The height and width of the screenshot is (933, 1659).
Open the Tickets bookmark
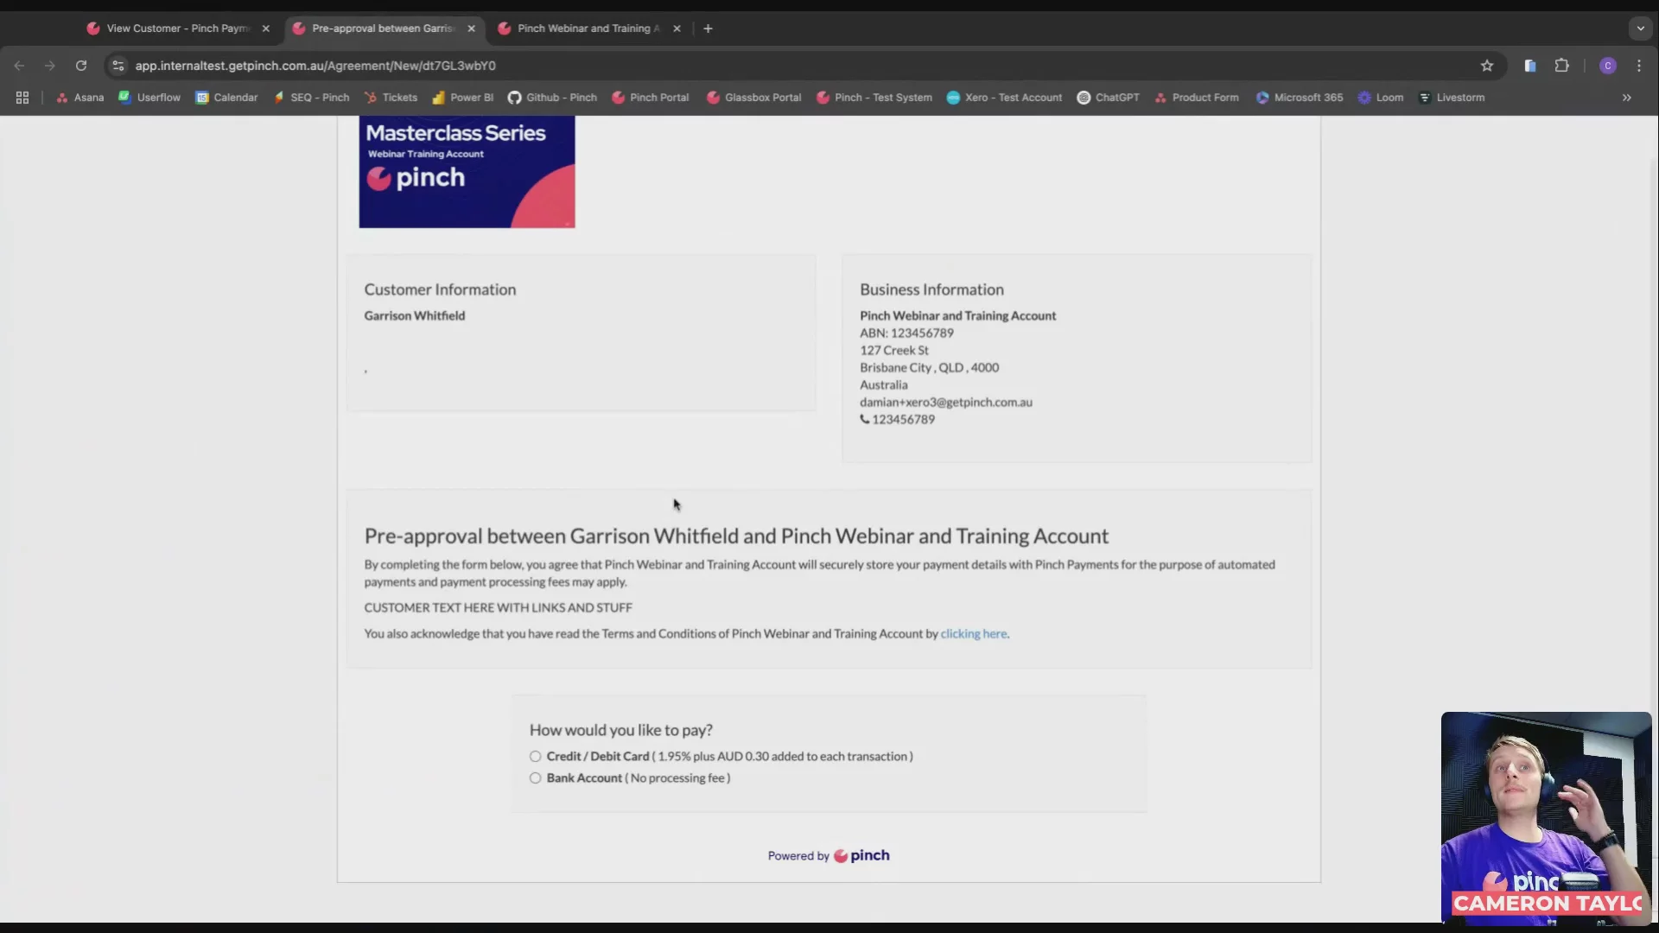(391, 98)
